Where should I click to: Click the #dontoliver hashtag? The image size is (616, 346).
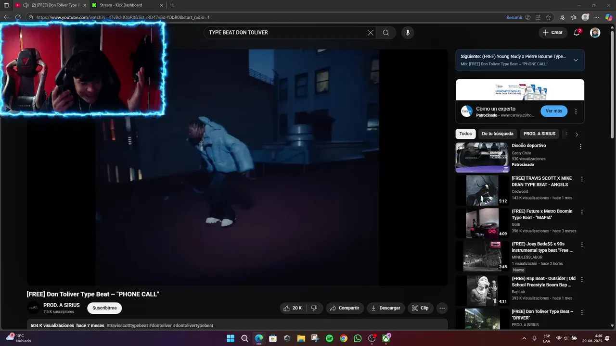(x=160, y=325)
